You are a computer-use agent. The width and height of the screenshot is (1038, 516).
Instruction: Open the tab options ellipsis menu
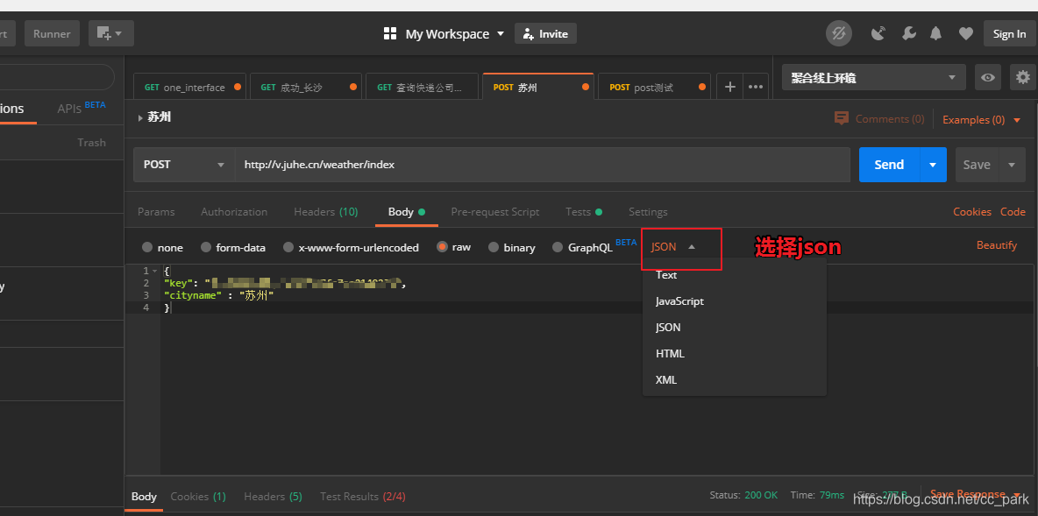pyautogui.click(x=756, y=87)
